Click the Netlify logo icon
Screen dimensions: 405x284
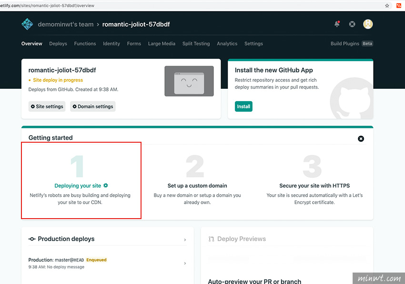click(27, 24)
